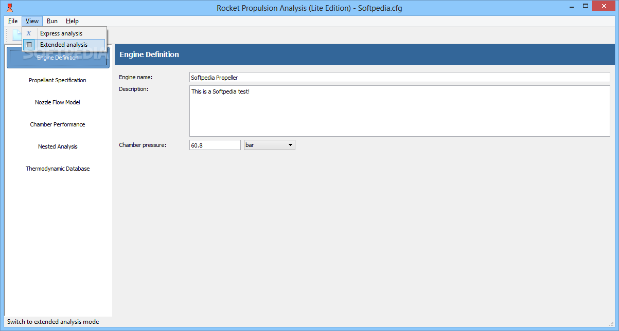This screenshot has height=331, width=619.
Task: Open the Help menu
Action: tap(72, 21)
